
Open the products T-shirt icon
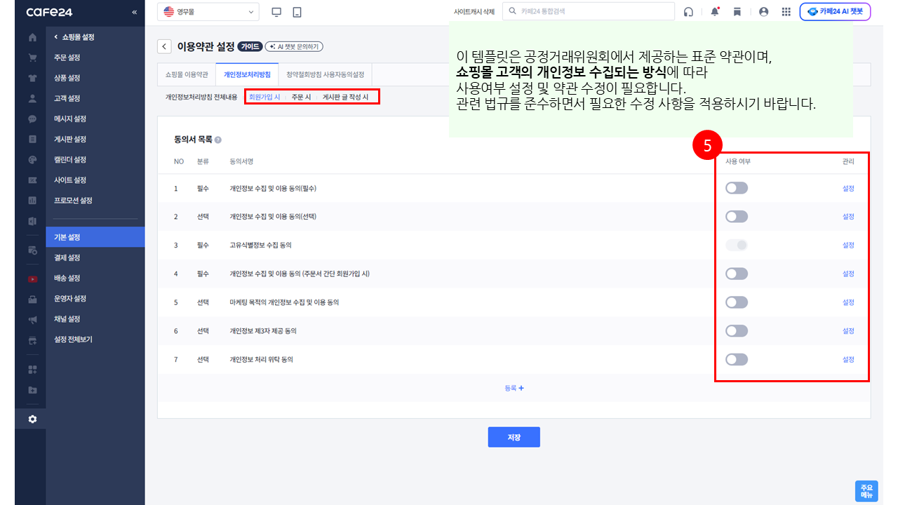(32, 78)
